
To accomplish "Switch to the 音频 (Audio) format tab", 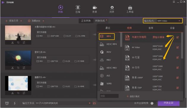I will point(151,28).
